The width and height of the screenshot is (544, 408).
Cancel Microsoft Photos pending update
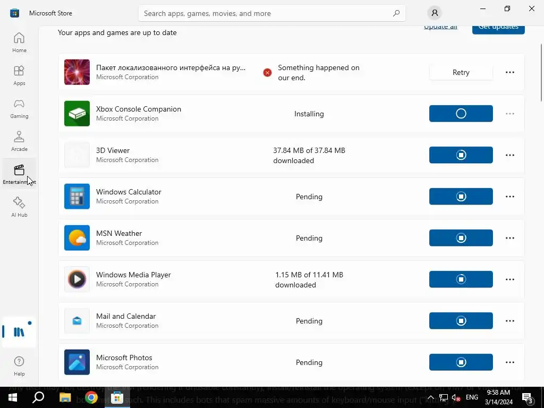[461, 362]
